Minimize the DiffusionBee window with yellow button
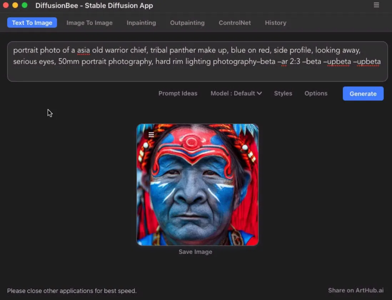 point(15,5)
